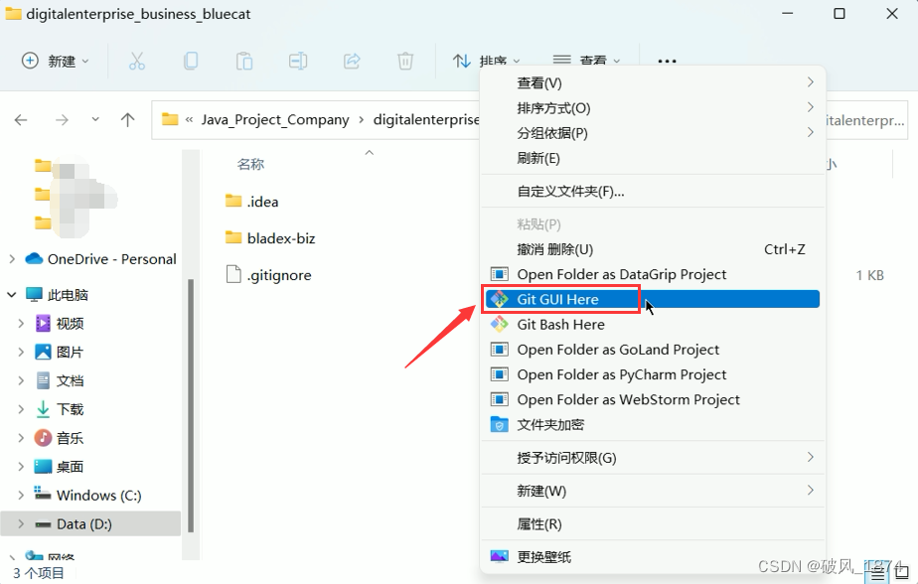Expand the 图片 tree node
Image resolution: width=918 pixels, height=584 pixels.
(21, 352)
